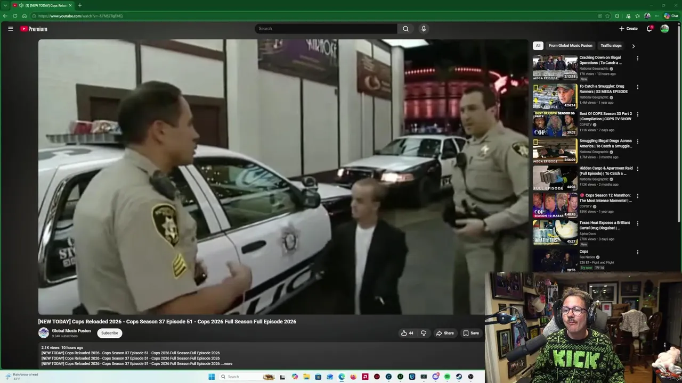
Task: Open the browser home button
Action: [24, 16]
